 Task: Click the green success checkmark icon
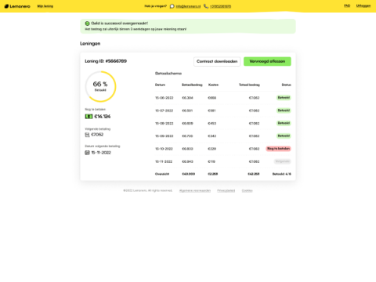(87, 23)
